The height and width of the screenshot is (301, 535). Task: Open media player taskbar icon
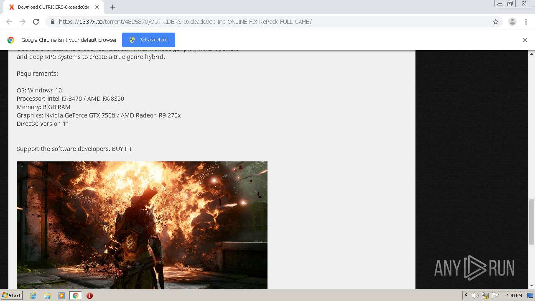coord(61,296)
